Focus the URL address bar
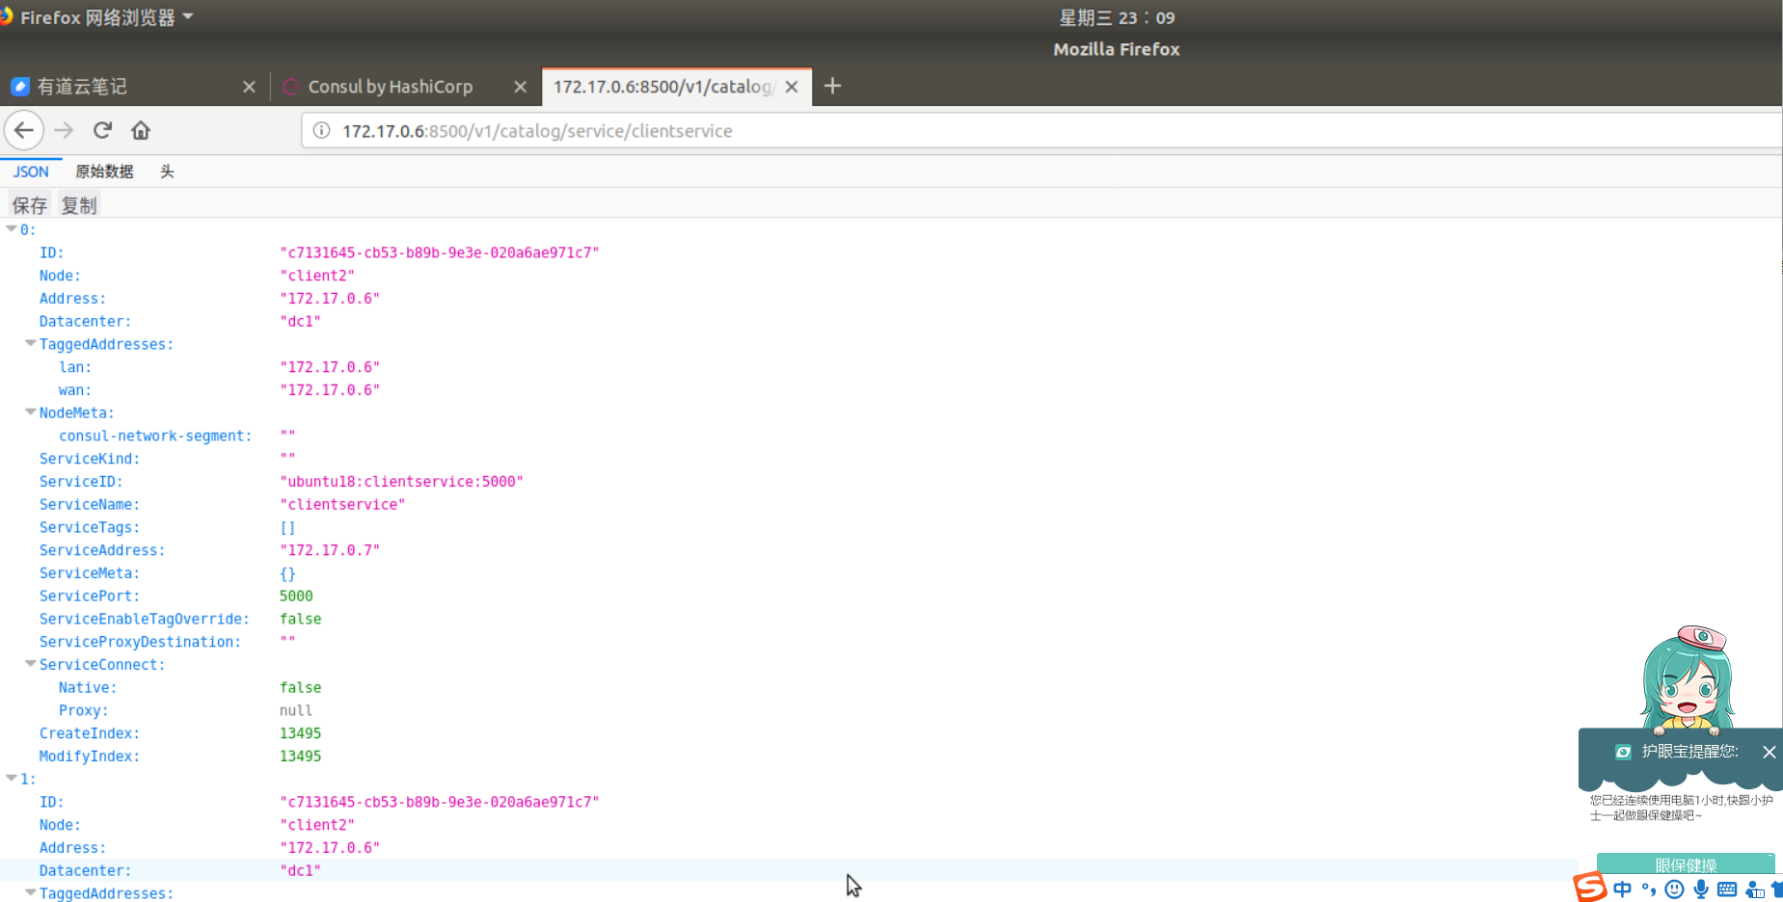1783x902 pixels. [1041, 130]
